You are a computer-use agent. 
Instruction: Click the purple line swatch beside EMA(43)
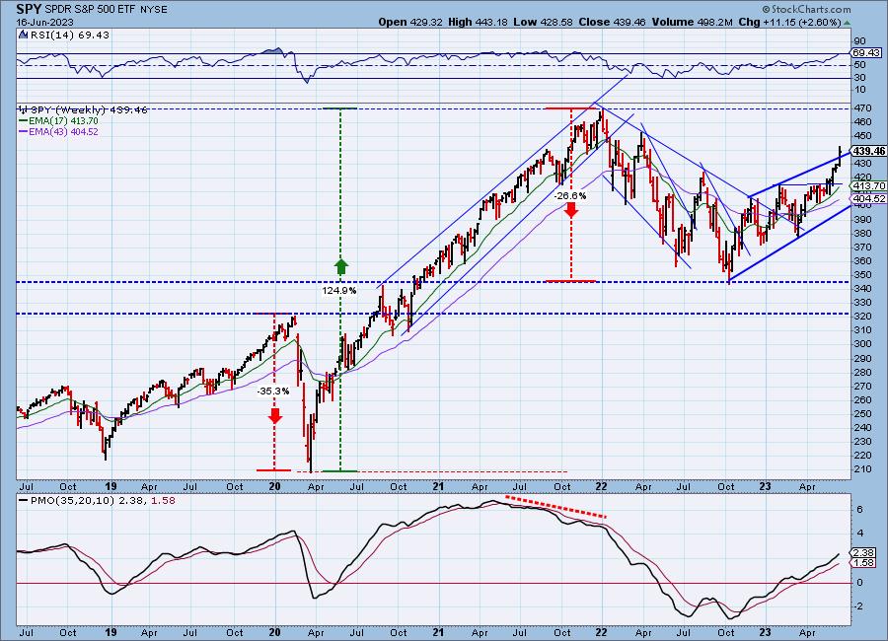(x=24, y=132)
